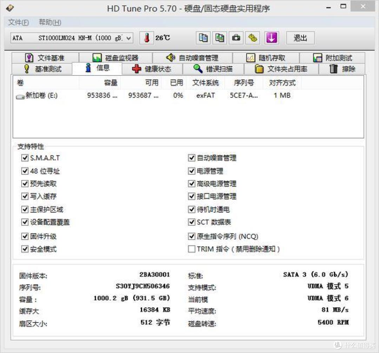Toggle the S.M.A.R.T checkbox
The height and width of the screenshot is (353, 379).
point(25,158)
